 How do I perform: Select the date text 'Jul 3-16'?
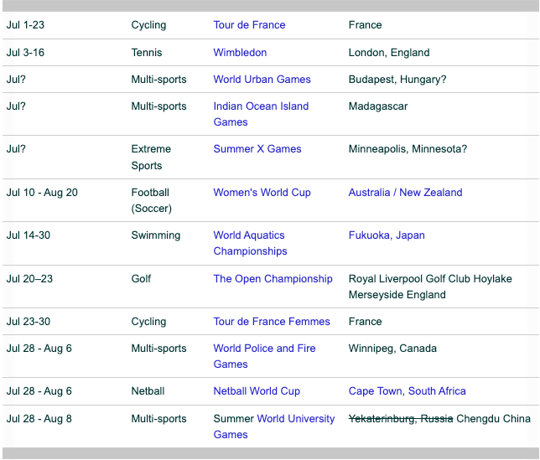[25, 52]
